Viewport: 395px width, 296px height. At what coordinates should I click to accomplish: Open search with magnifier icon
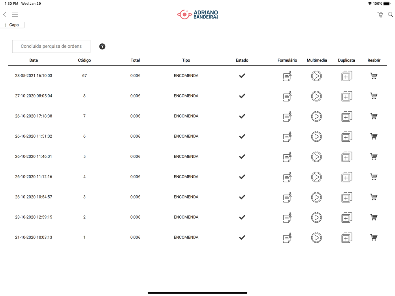coord(390,15)
